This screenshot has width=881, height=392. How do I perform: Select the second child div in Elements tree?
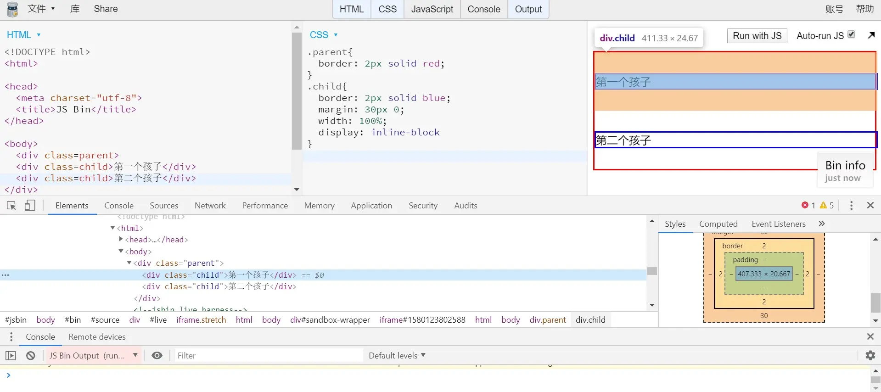click(x=219, y=286)
